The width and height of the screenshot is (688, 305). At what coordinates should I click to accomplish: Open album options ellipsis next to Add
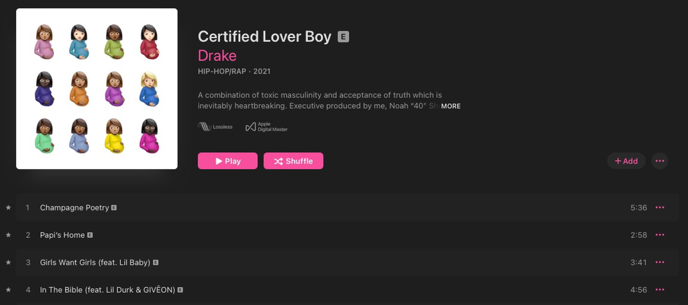click(660, 161)
